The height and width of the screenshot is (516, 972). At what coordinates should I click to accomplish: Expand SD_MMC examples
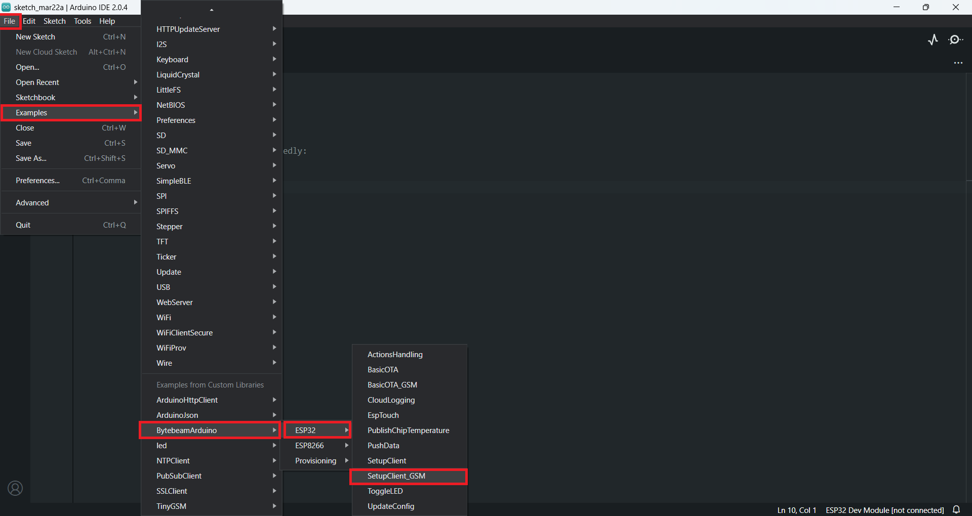pyautogui.click(x=212, y=151)
